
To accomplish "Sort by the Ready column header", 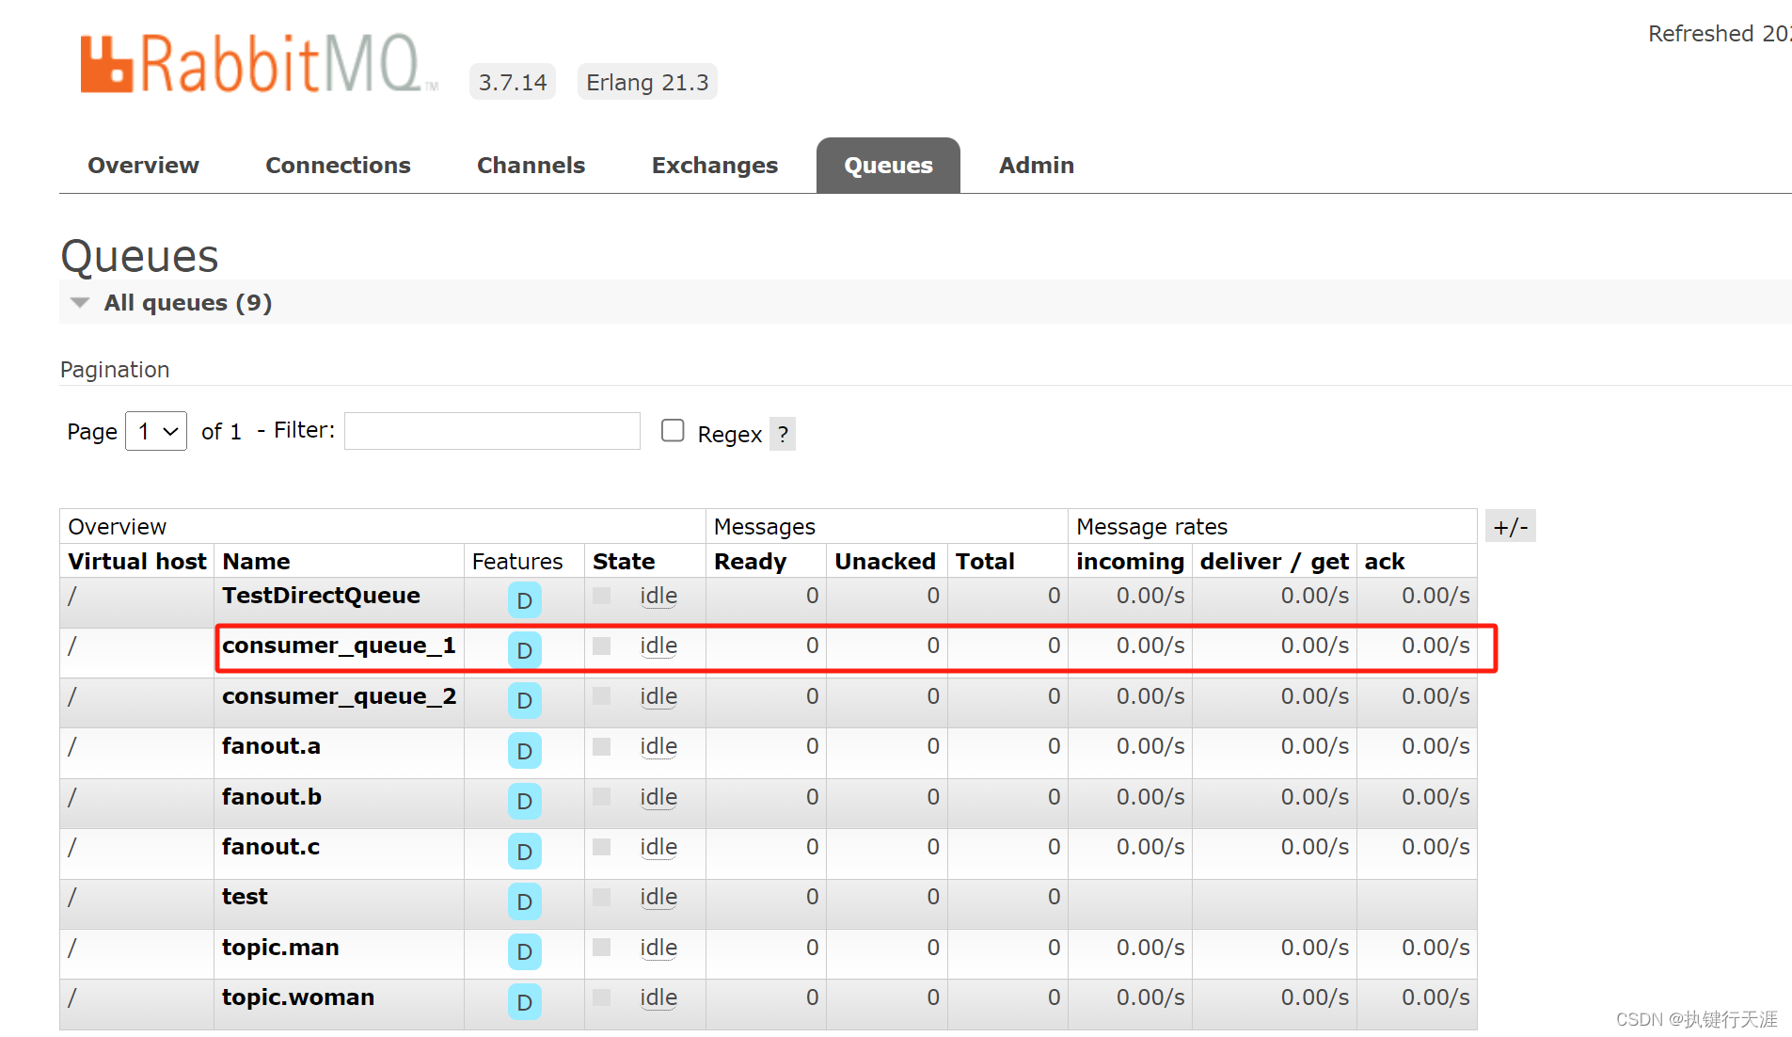I will tap(750, 562).
